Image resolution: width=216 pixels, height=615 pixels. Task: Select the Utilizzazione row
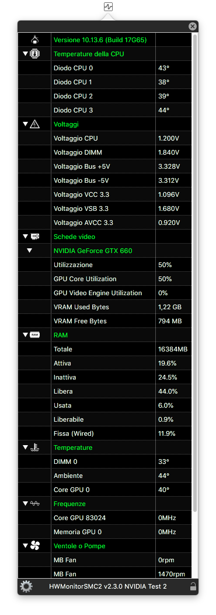tap(105, 265)
